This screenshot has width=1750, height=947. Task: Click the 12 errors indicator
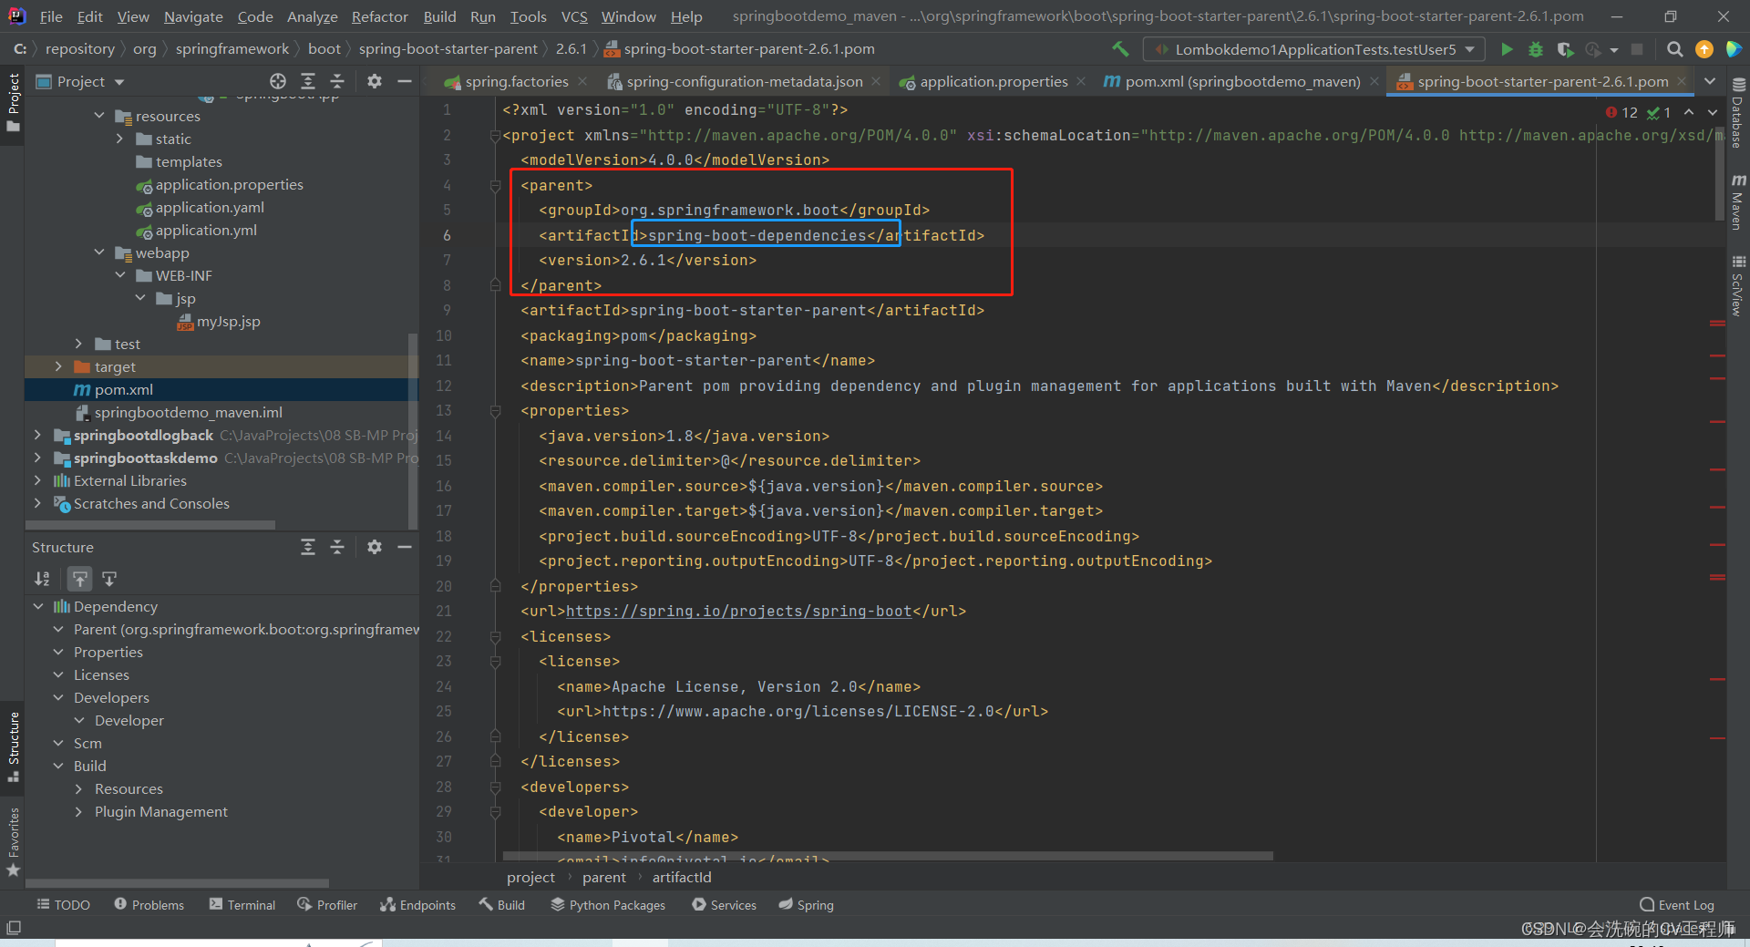click(x=1621, y=112)
